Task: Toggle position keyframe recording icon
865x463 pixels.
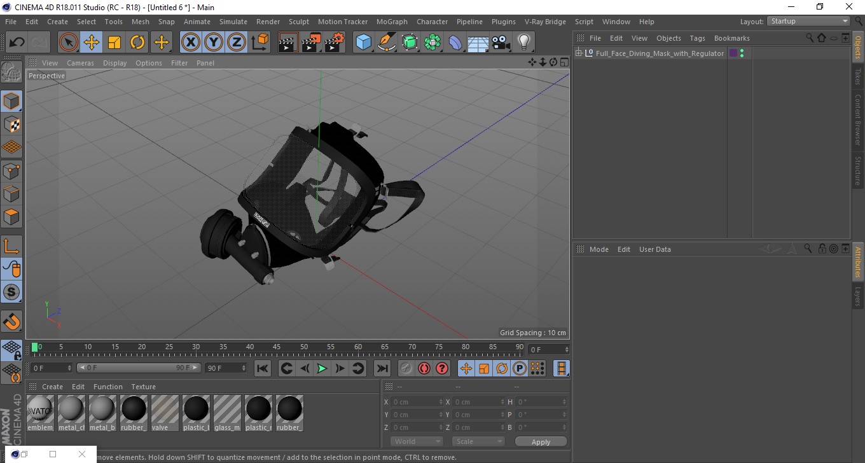Action: [466, 368]
